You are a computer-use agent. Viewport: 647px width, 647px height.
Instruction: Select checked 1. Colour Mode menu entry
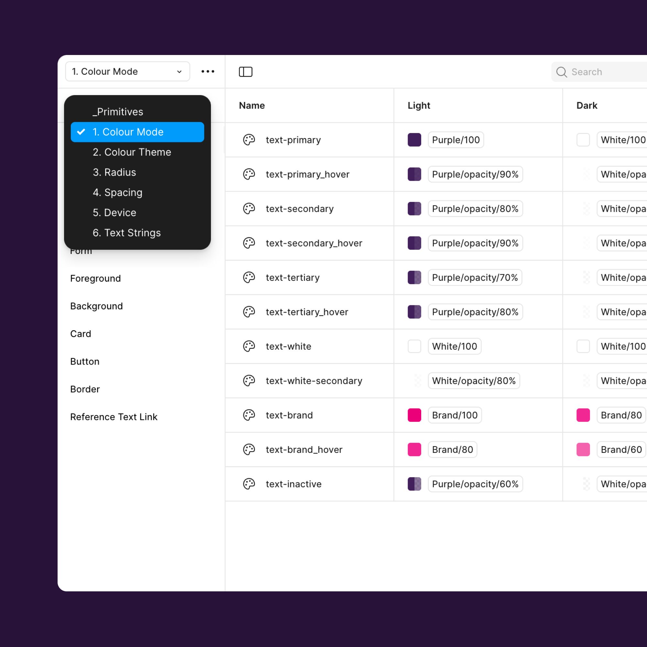tap(137, 132)
